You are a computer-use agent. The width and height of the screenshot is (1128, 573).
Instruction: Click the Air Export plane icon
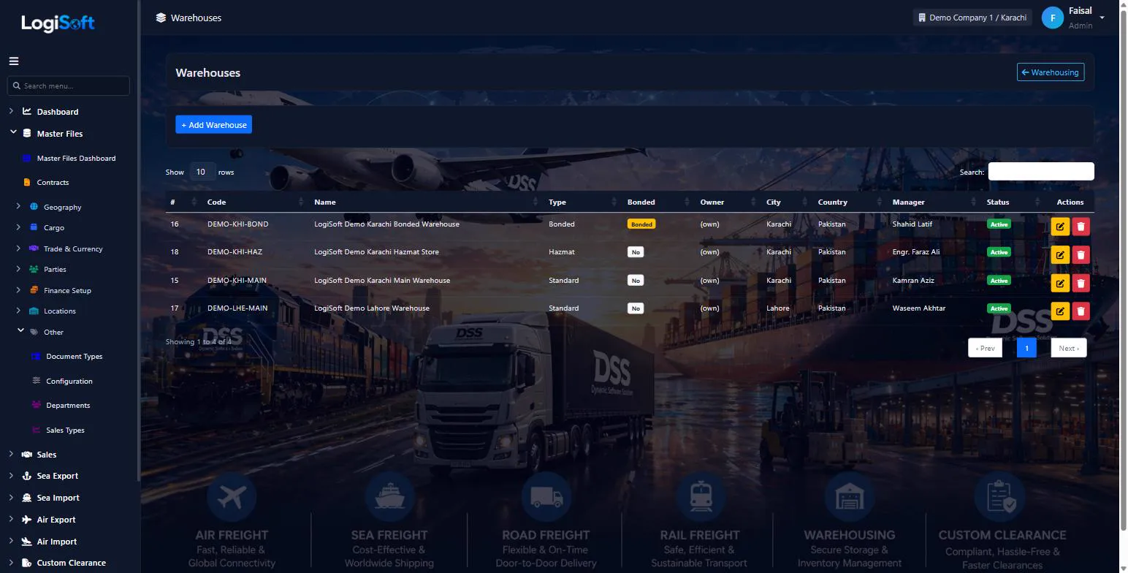tap(27, 520)
